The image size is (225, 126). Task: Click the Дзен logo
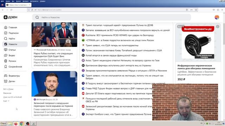coord(10,17)
